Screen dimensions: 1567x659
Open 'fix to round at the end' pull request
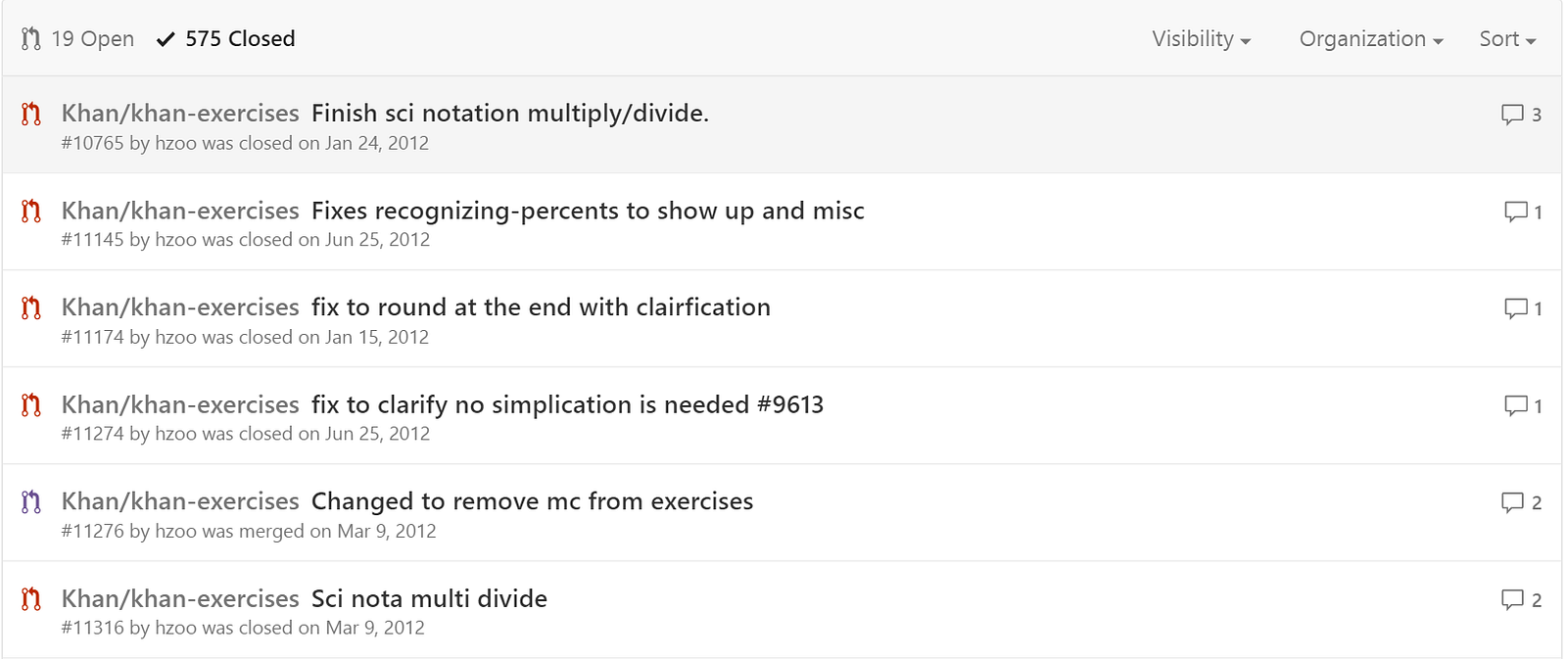click(541, 307)
